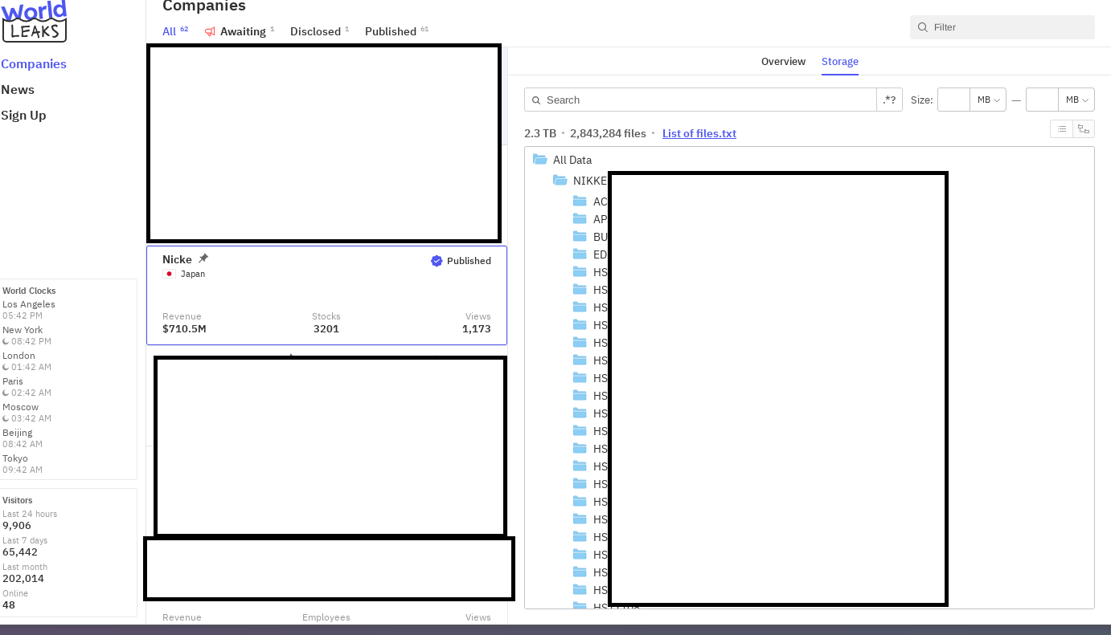Click the Last 24 hours value 9,906
The height and width of the screenshot is (635, 1111).
coord(17,526)
